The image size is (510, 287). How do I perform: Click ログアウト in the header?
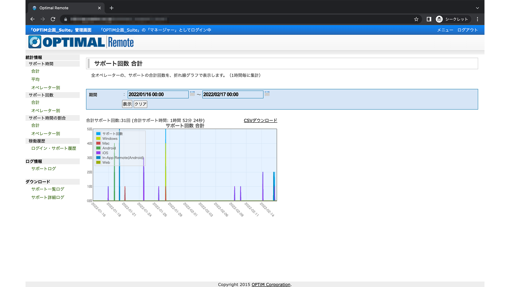point(467,30)
